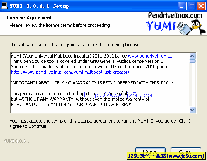Click the License Agreement heading
207x161 pixels.
click(x=29, y=18)
